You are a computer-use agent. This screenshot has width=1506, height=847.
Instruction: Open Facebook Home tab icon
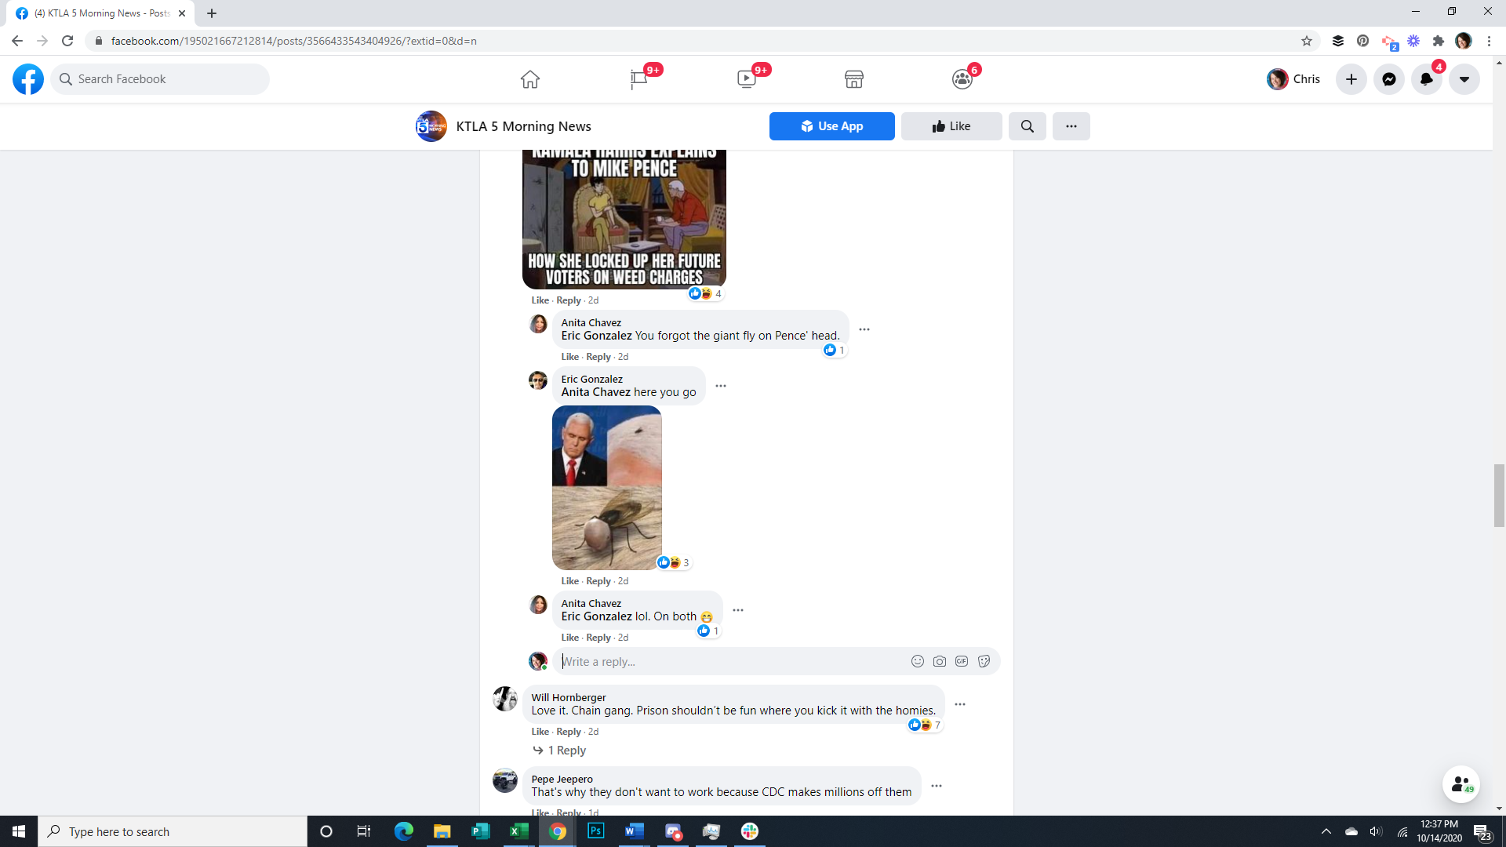530,79
